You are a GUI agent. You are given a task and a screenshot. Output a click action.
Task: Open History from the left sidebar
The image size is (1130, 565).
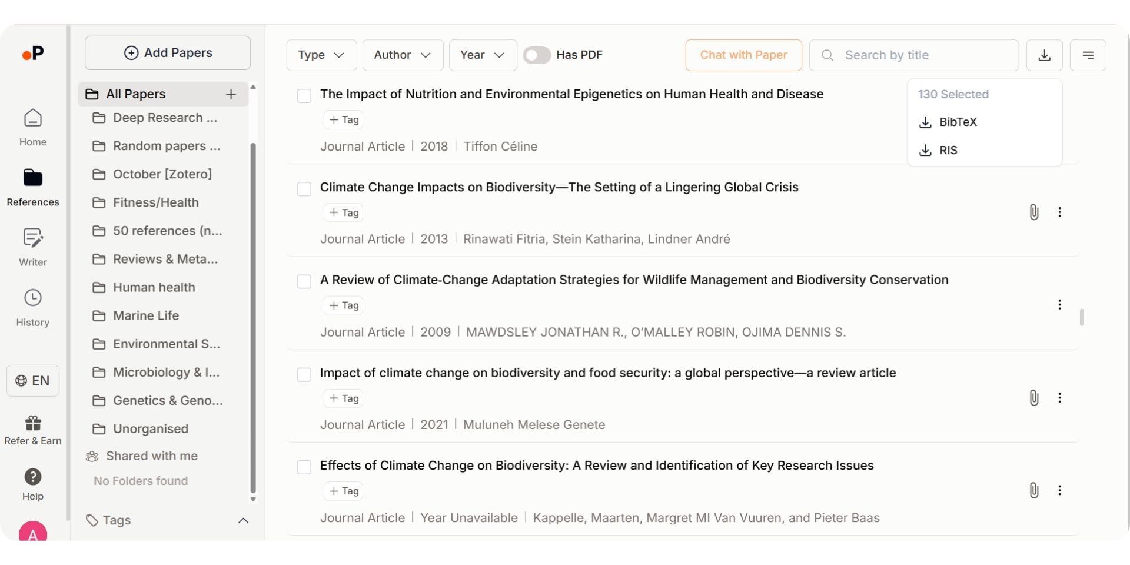tap(32, 306)
